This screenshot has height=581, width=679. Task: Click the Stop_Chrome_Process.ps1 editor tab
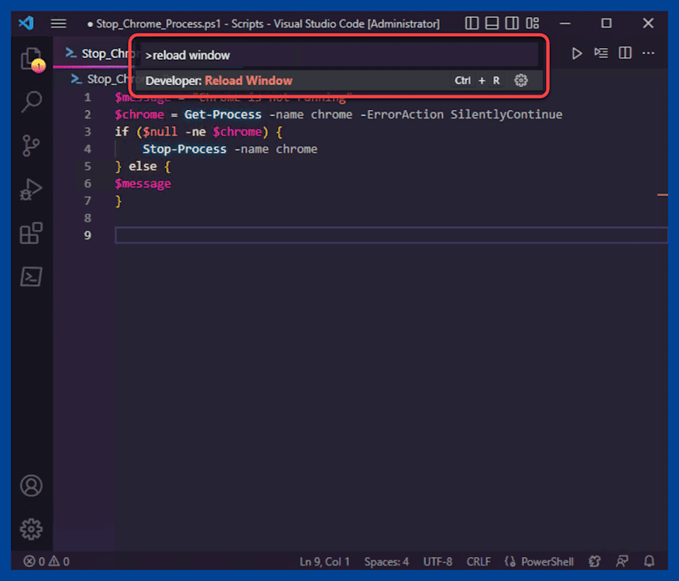tap(96, 53)
